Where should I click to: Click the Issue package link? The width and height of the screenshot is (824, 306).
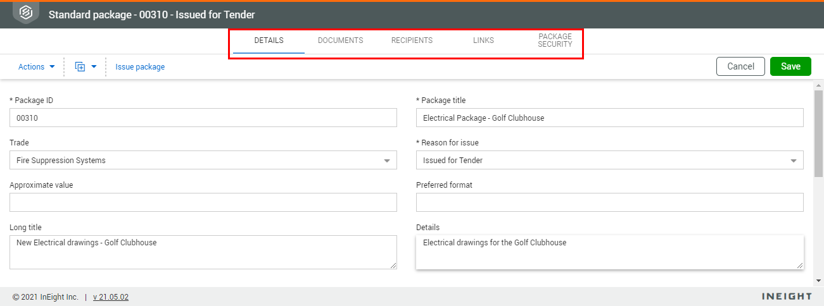pos(140,66)
